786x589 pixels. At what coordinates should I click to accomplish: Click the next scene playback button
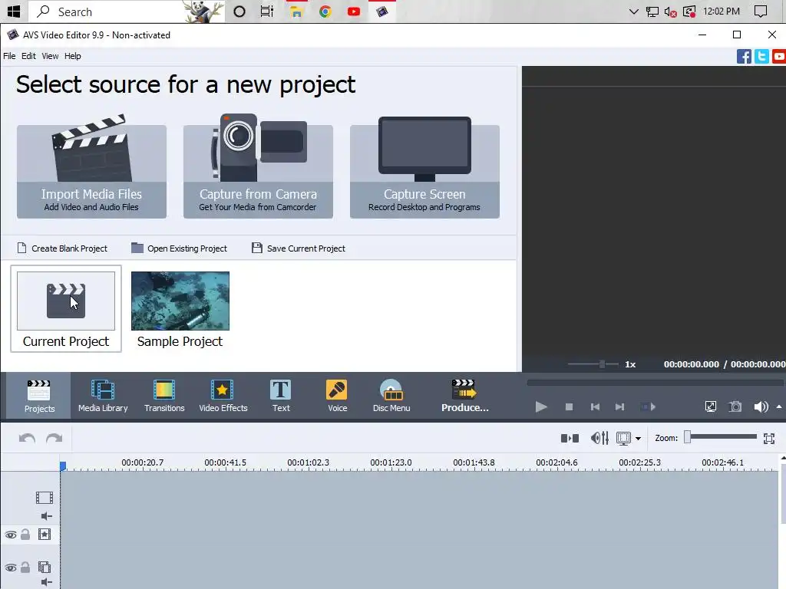coord(648,406)
